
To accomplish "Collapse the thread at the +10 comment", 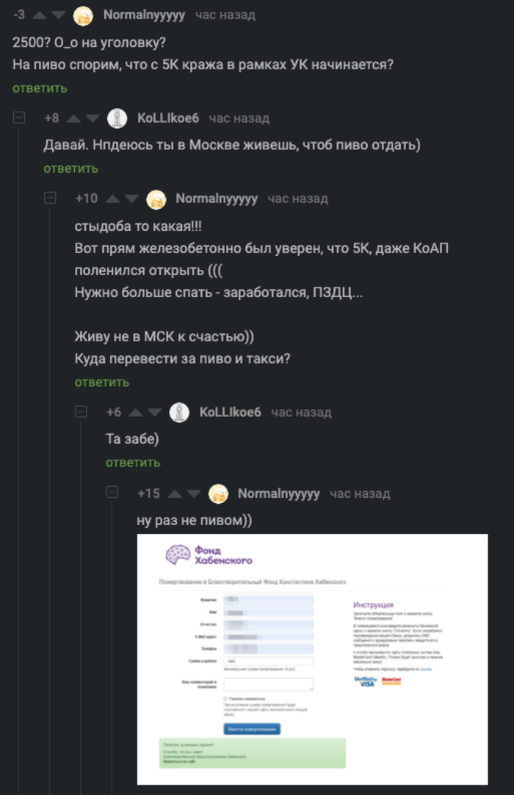I will [x=51, y=199].
